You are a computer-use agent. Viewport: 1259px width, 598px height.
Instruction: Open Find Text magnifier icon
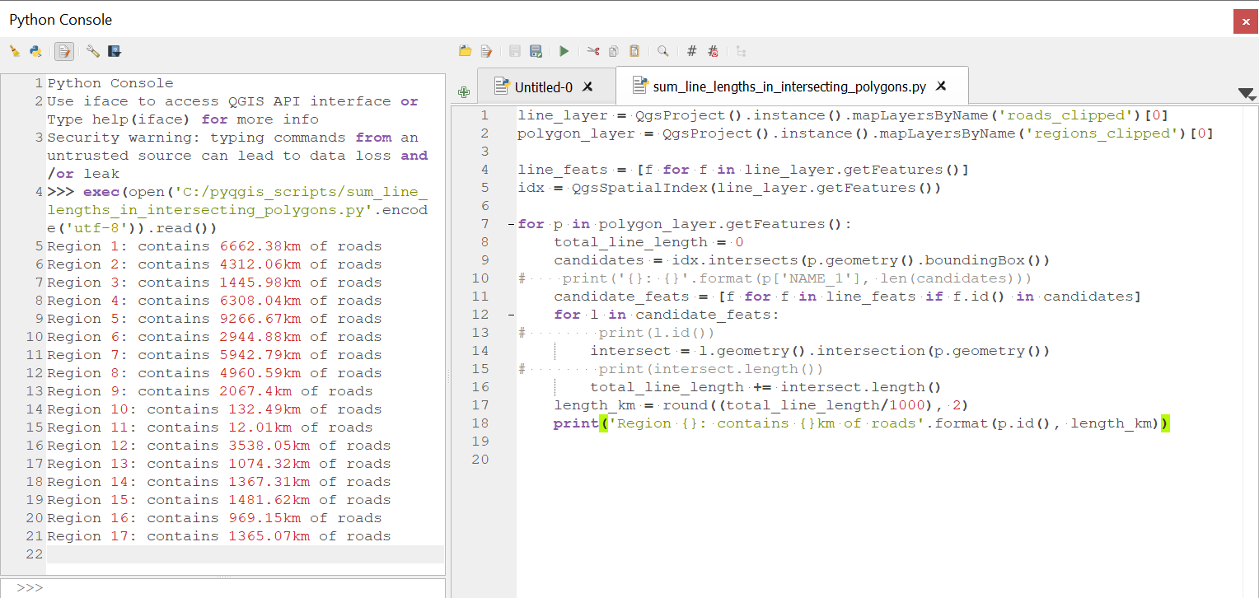tap(662, 51)
